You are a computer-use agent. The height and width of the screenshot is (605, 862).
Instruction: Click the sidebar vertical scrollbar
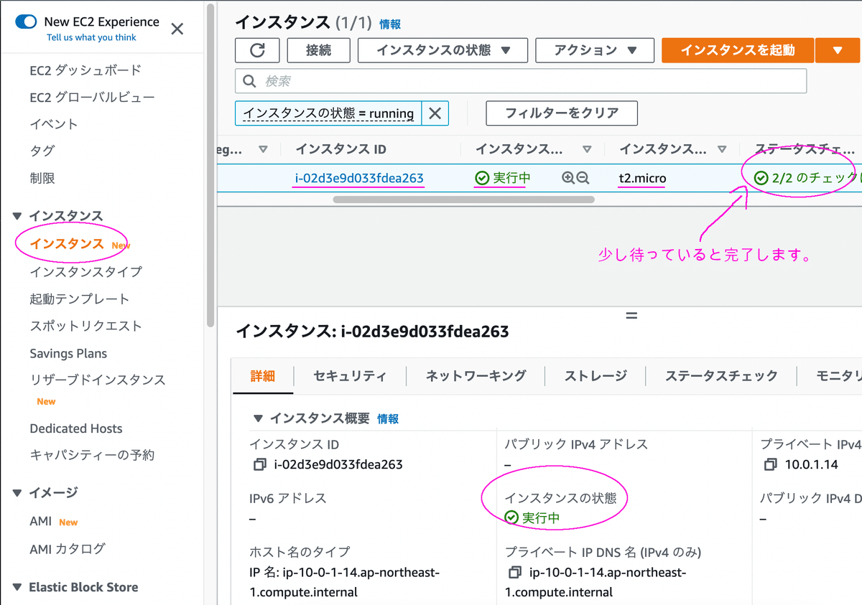[x=210, y=165]
